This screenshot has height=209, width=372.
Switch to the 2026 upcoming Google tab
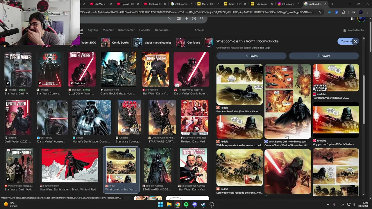[181, 4]
